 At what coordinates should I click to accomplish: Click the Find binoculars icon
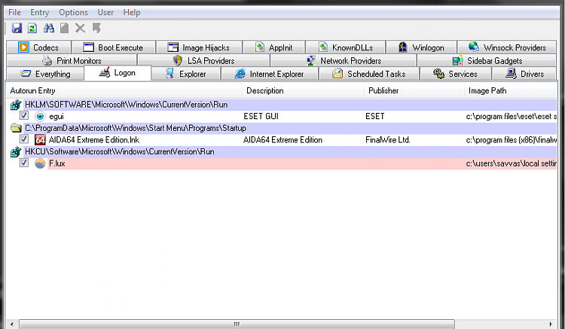49,28
